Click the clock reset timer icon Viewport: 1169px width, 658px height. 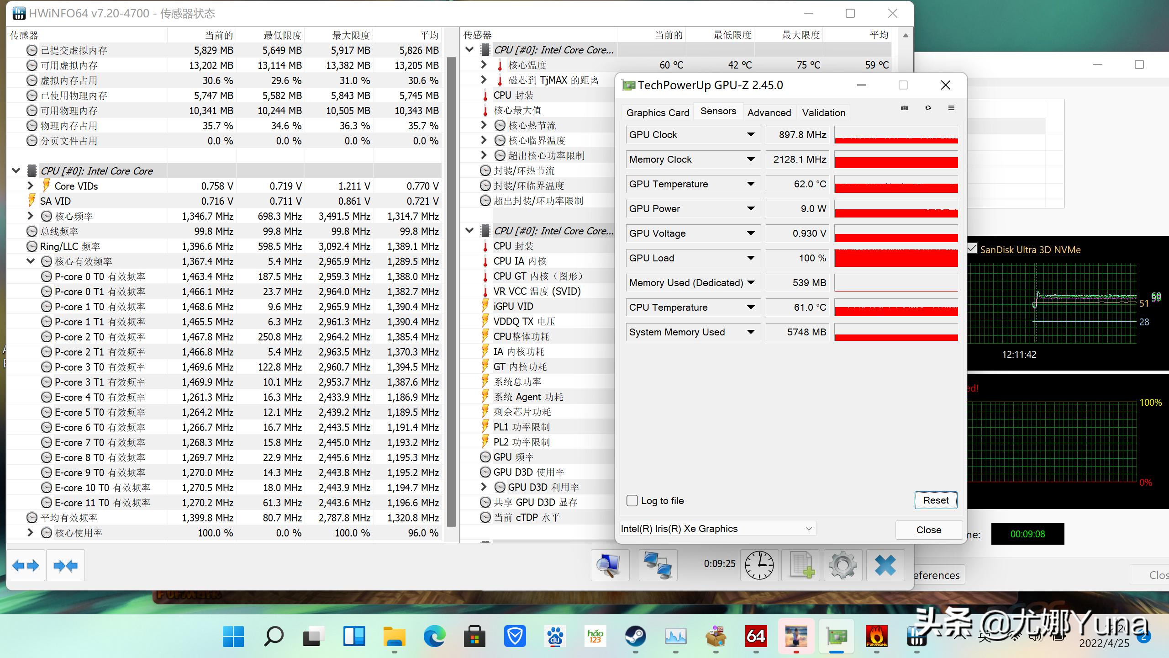tap(759, 566)
